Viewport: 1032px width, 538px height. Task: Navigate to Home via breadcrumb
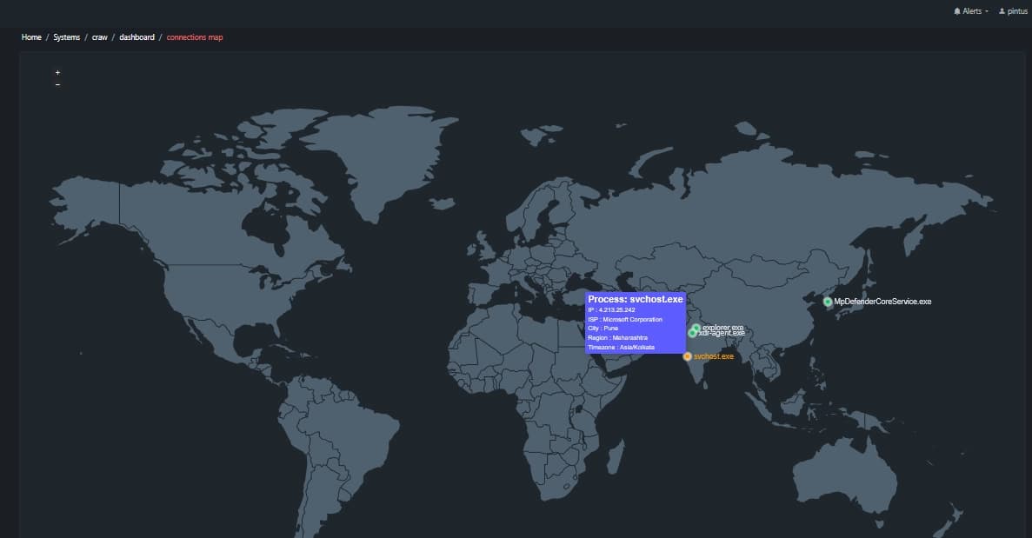(x=31, y=37)
